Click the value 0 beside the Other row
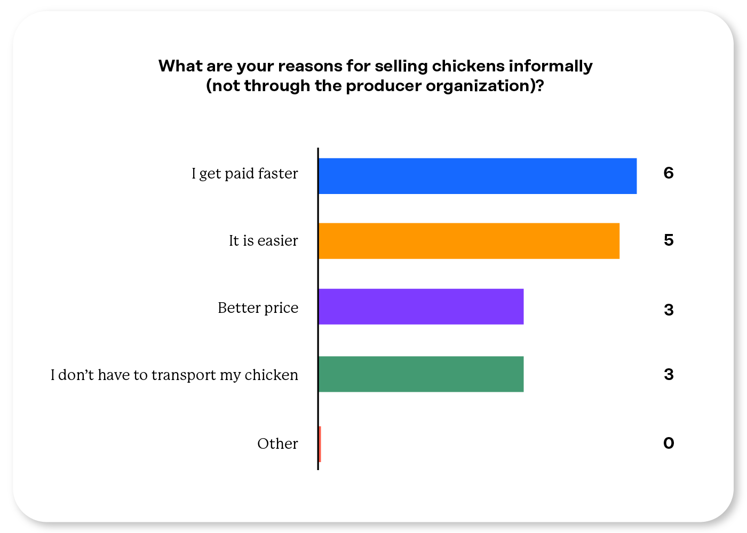747x533 pixels. point(669,443)
